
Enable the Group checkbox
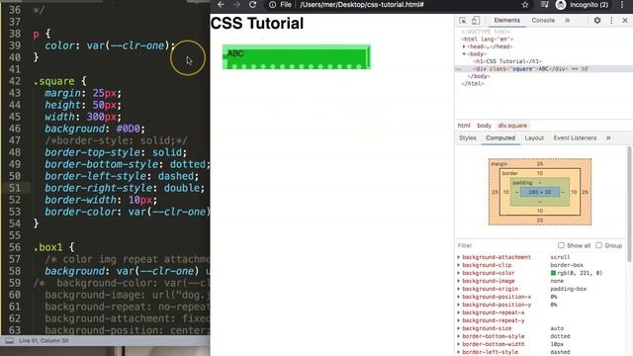pos(598,245)
